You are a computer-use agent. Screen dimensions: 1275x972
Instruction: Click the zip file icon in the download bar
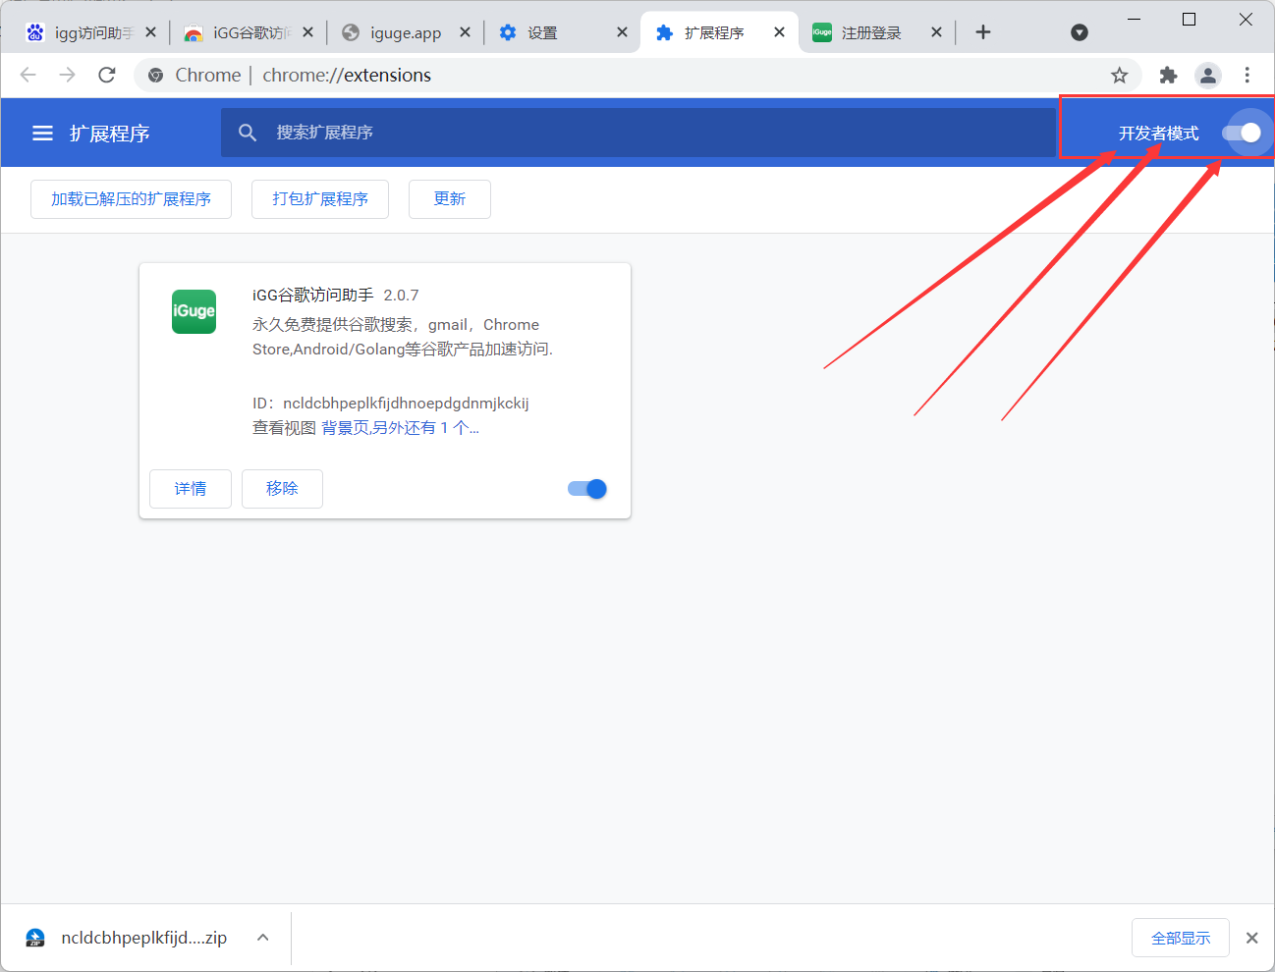pos(34,938)
